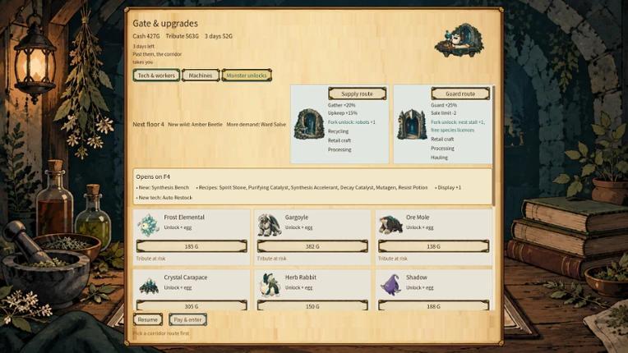Click the 'Upkeep +15%' stat

tap(343, 113)
